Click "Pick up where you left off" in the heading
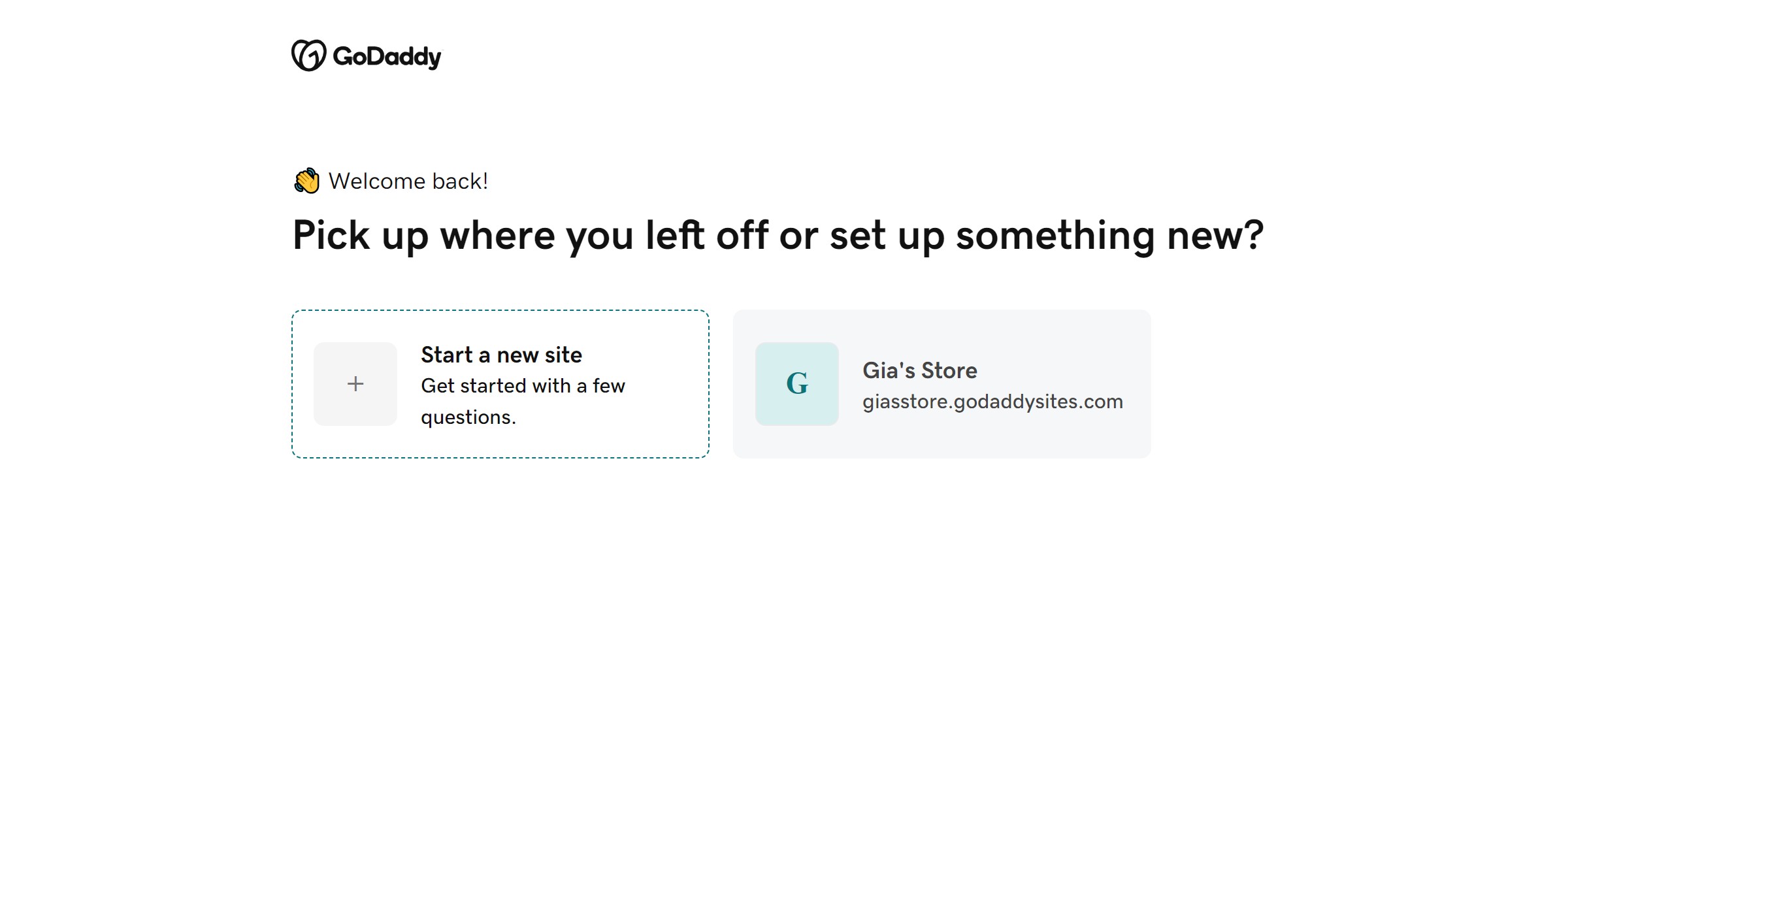The width and height of the screenshot is (1785, 900). coord(530,236)
